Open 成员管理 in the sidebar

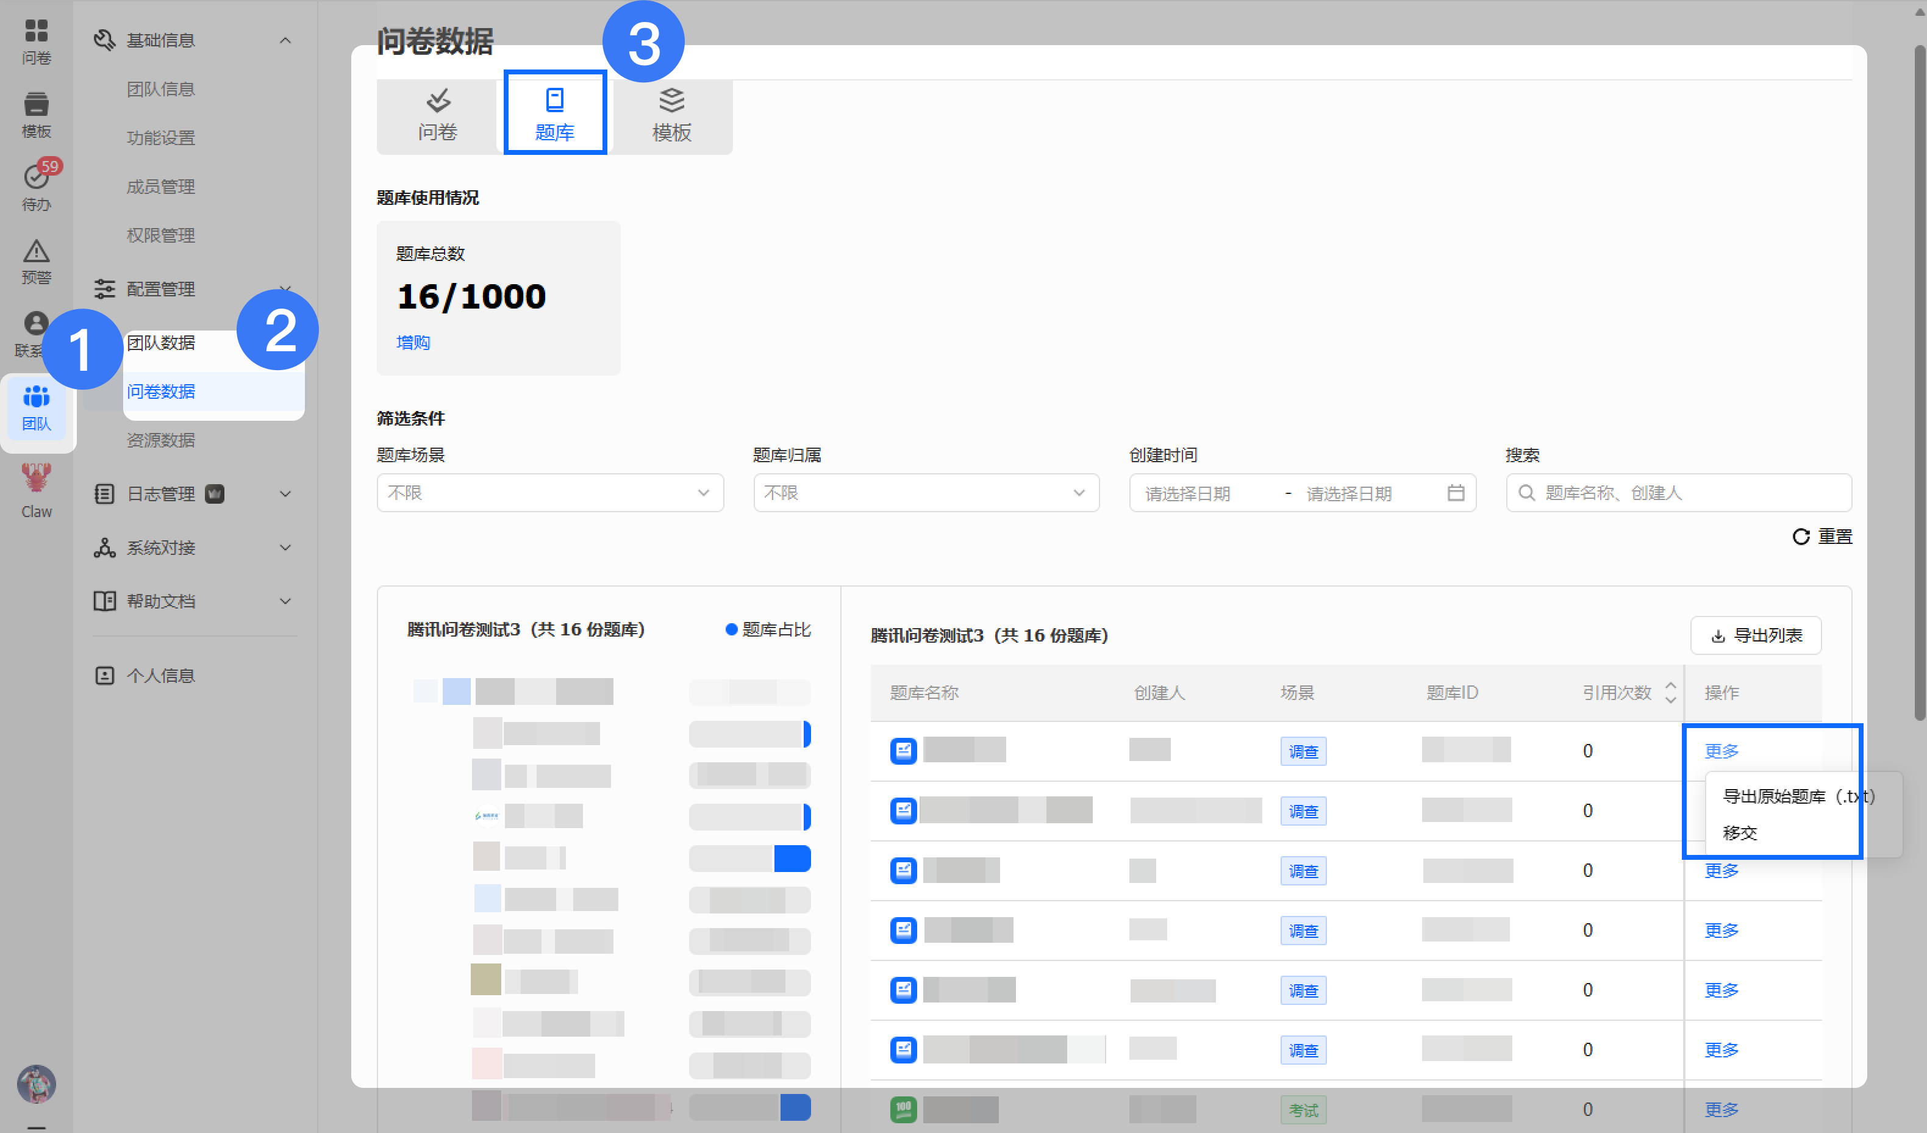click(160, 187)
